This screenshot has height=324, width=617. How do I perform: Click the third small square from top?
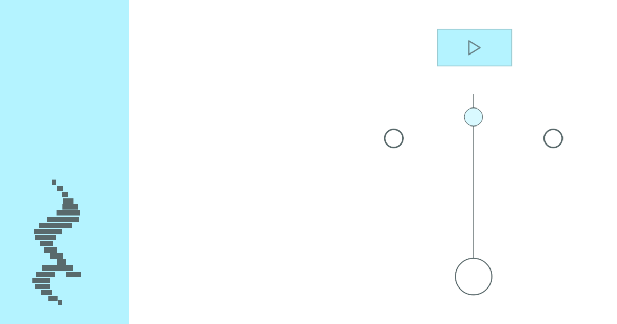65,195
